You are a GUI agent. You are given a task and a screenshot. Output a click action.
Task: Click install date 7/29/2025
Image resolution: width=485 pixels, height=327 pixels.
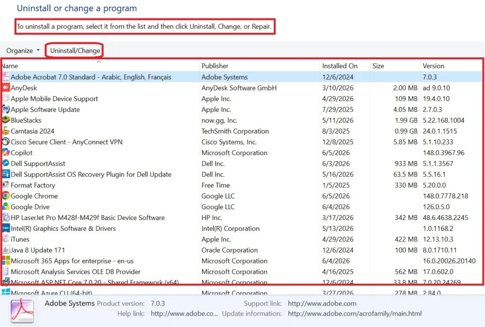338,109
